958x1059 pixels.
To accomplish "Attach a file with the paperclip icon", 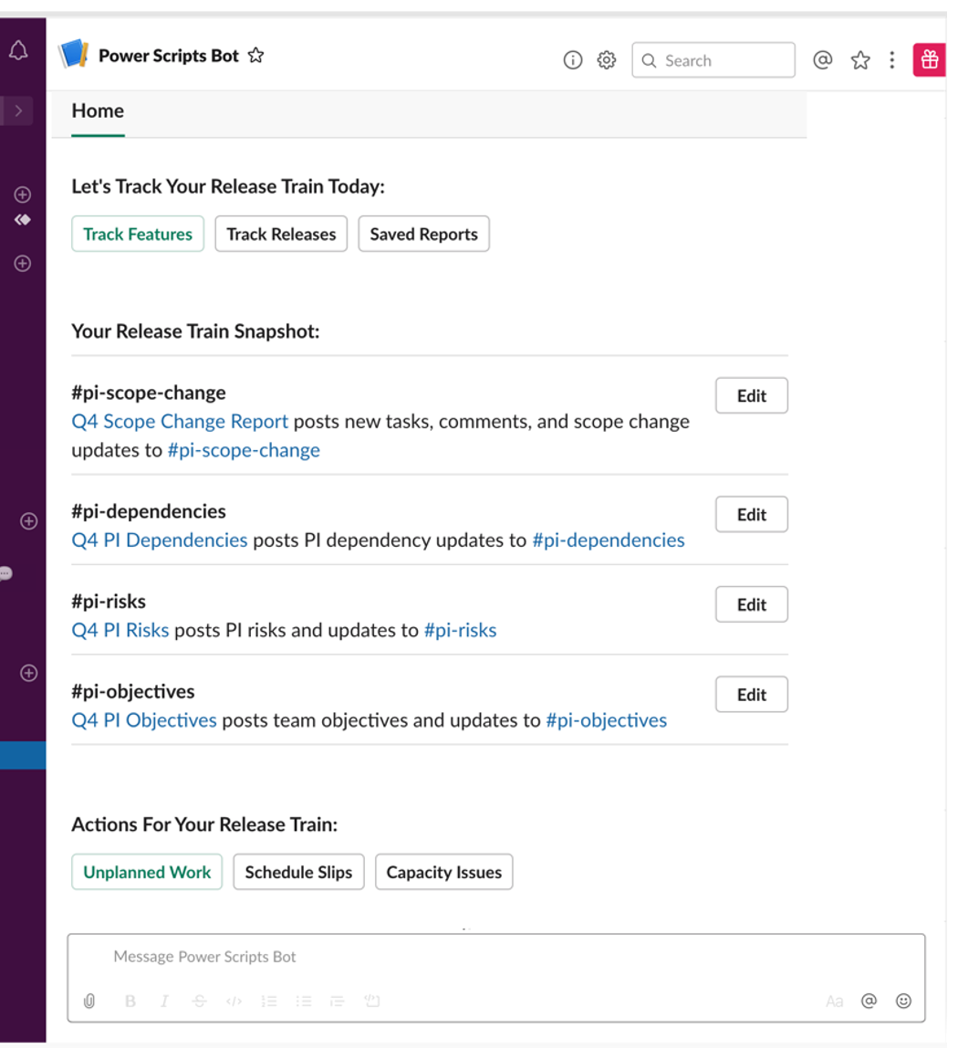I will tap(89, 1001).
